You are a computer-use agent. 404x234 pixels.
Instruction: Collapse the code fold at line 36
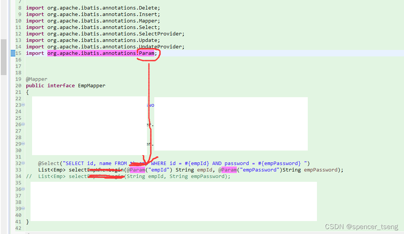23,189
